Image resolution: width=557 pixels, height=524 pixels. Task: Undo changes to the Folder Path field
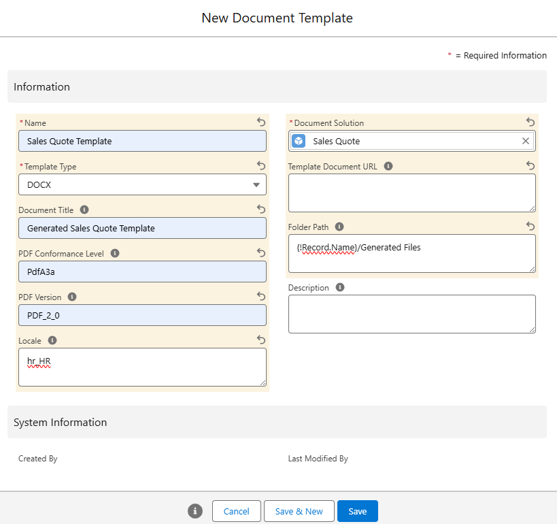pos(530,226)
